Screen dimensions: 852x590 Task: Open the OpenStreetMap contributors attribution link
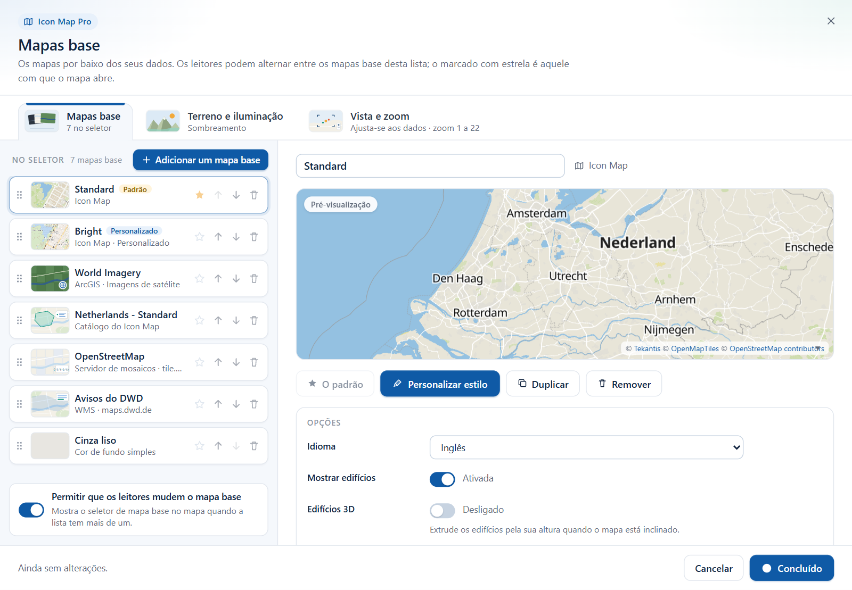pyautogui.click(x=777, y=349)
